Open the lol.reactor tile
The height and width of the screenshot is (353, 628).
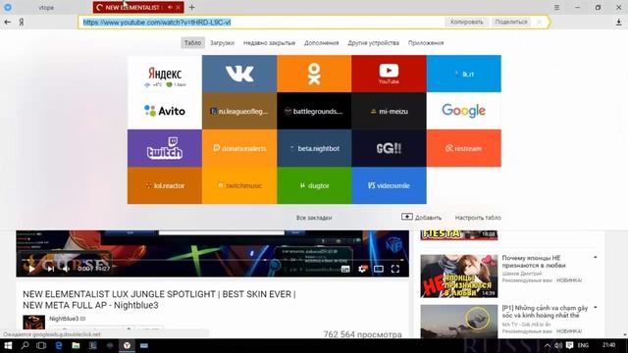pyautogui.click(x=165, y=185)
